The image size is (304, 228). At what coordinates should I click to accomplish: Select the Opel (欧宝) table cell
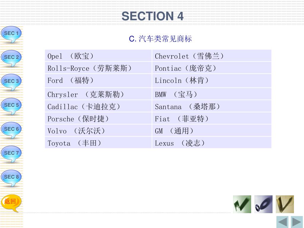point(98,56)
